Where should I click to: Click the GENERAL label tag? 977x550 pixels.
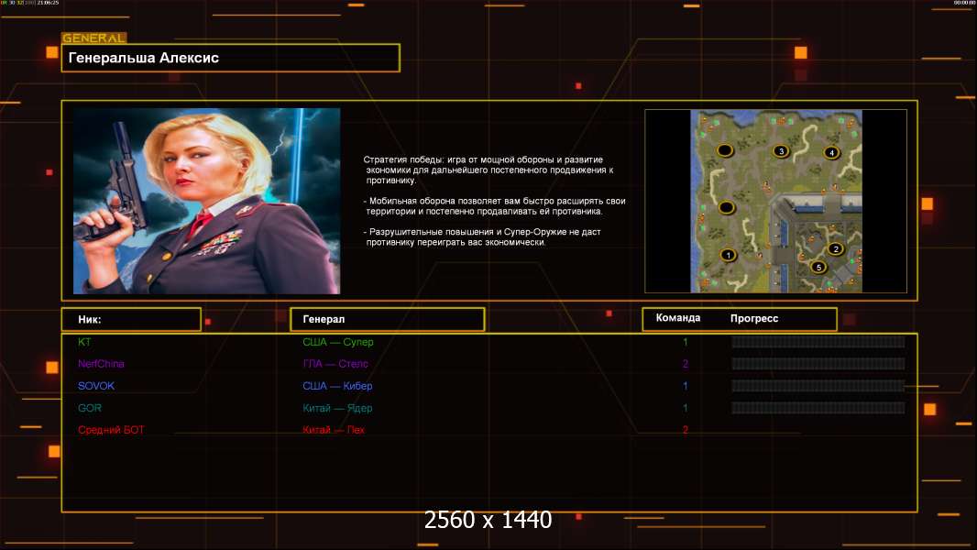[94, 38]
